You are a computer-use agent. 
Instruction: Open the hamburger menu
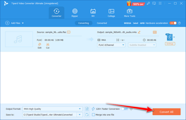[x=160, y=3]
